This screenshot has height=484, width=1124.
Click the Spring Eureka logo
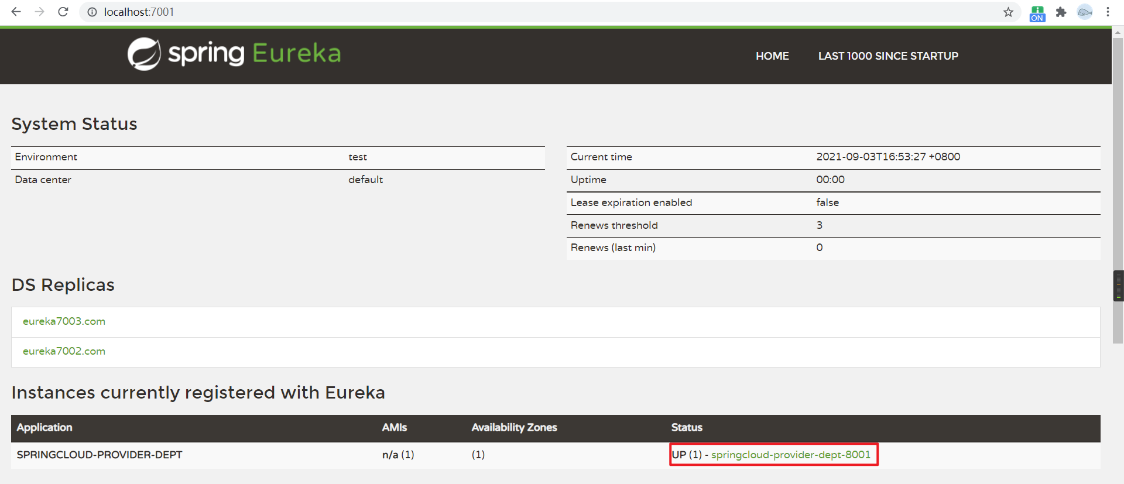[234, 54]
